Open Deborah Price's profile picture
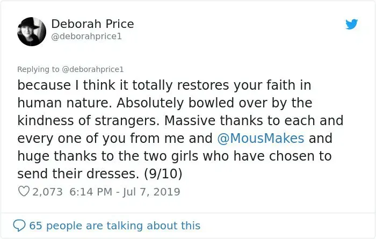This screenshot has height=239, width=376. [32, 32]
